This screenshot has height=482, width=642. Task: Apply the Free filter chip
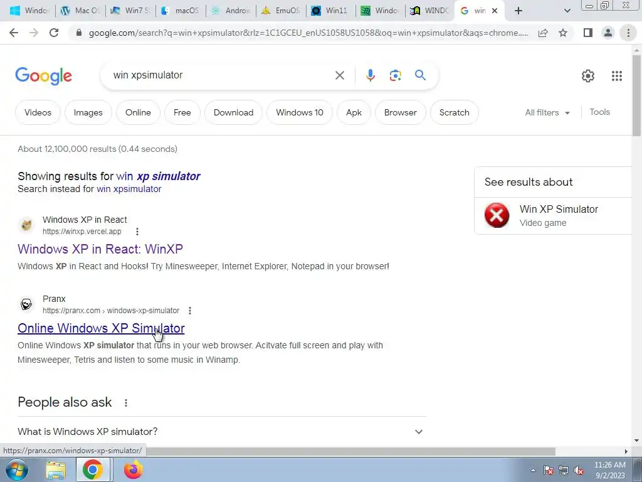(x=182, y=112)
